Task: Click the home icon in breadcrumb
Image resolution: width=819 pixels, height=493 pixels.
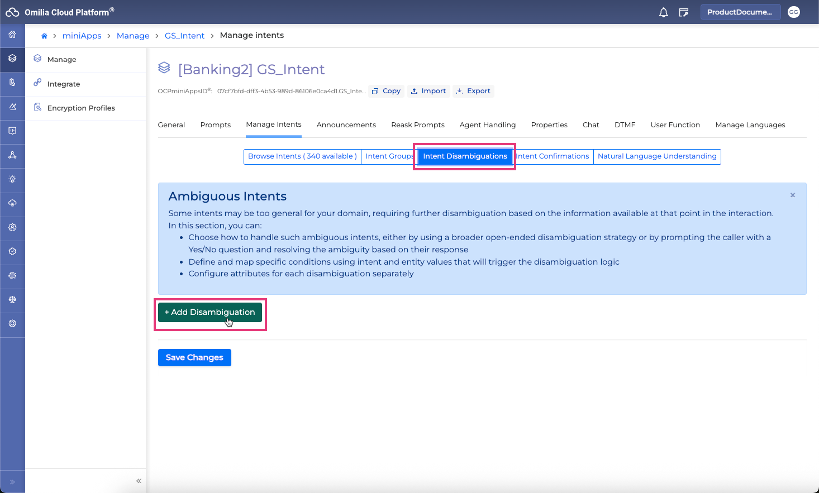Action: click(44, 36)
